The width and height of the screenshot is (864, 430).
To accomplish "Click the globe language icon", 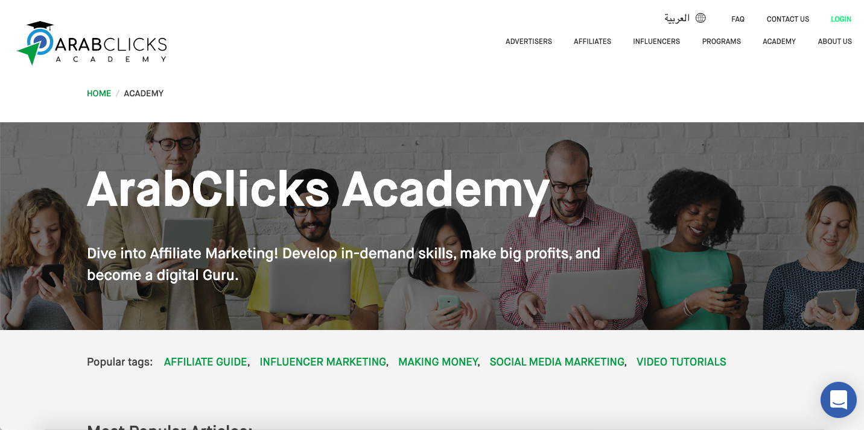I will pyautogui.click(x=700, y=18).
